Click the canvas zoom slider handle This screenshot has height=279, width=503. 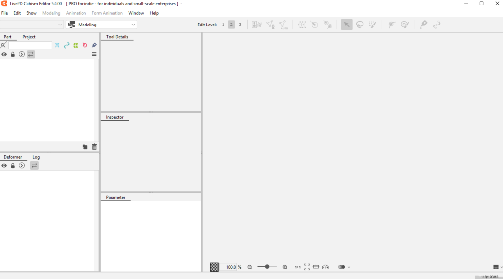[267, 267]
